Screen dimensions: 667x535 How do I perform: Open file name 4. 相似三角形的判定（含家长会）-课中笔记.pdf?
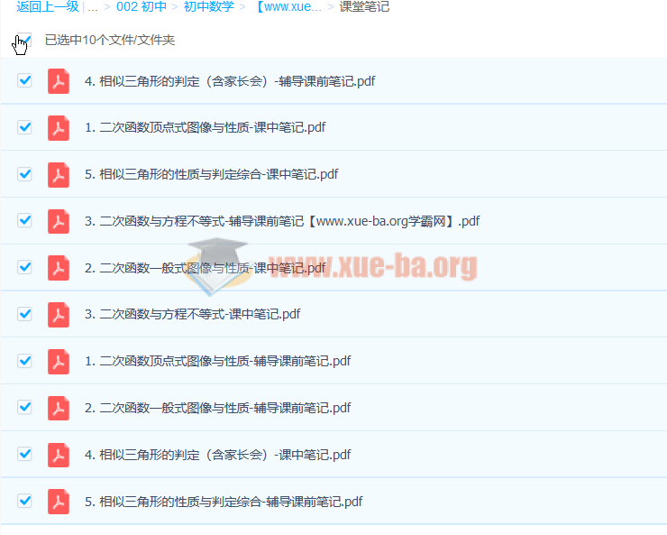217,455
